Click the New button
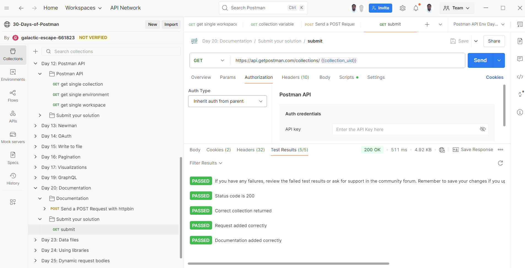Image resolution: width=525 pixels, height=268 pixels. pyautogui.click(x=152, y=24)
